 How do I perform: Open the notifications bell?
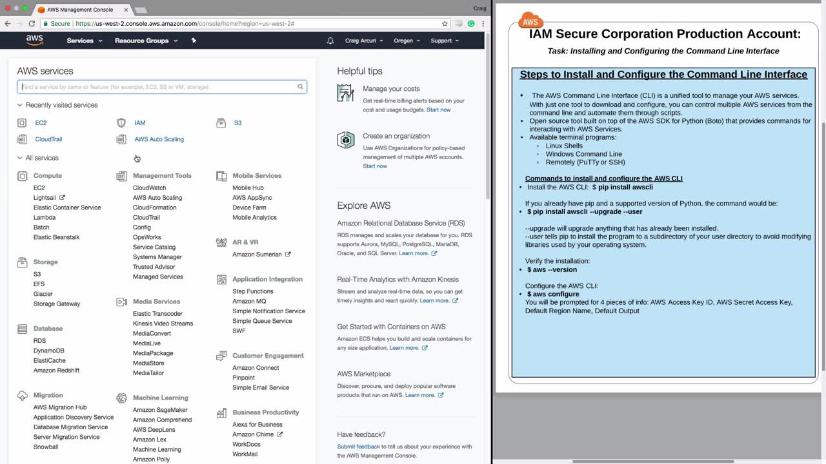pos(330,41)
